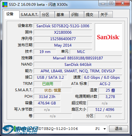Switch to the S.M.A.R.T. tab

(x=30, y=15)
